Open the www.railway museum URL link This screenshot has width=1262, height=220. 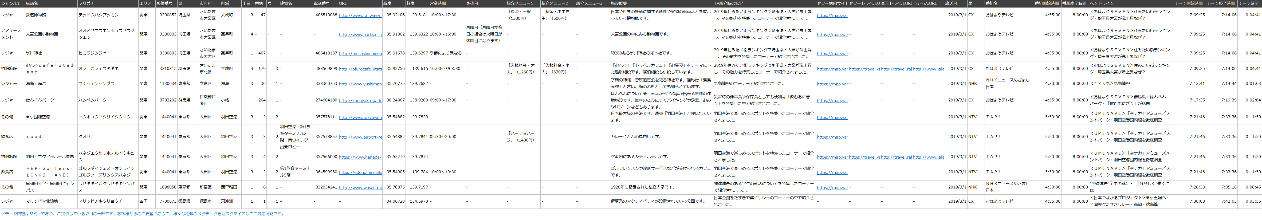pos(360,15)
